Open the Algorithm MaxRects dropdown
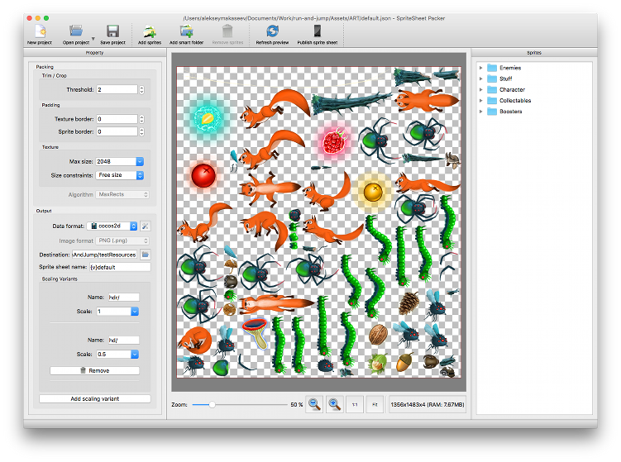The width and height of the screenshot is (621, 462). click(122, 194)
